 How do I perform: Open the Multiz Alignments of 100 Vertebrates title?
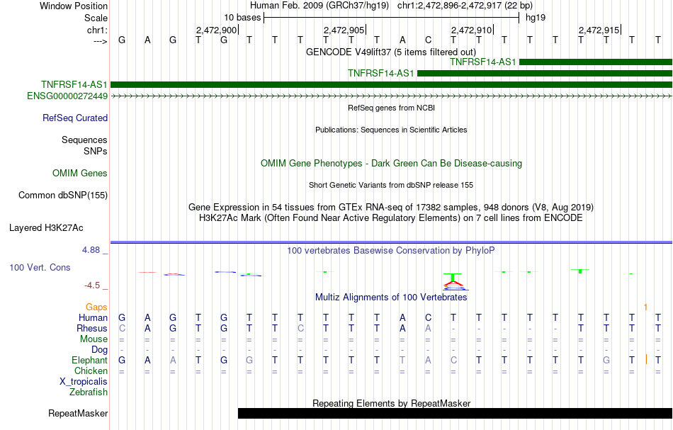point(391,298)
